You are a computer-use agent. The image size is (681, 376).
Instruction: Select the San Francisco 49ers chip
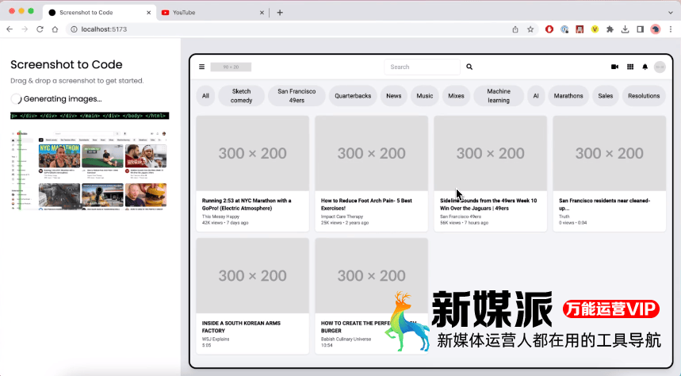pos(297,96)
